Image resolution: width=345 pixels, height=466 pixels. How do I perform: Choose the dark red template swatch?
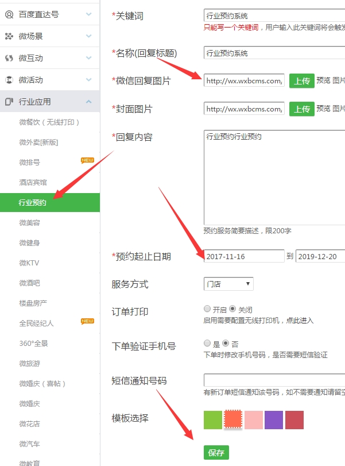click(x=294, y=420)
